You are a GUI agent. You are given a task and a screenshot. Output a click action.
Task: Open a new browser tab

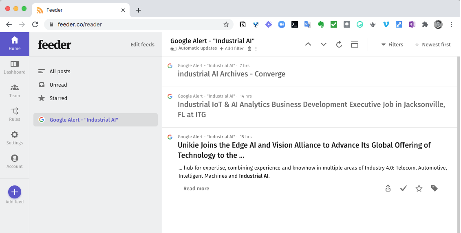click(139, 10)
